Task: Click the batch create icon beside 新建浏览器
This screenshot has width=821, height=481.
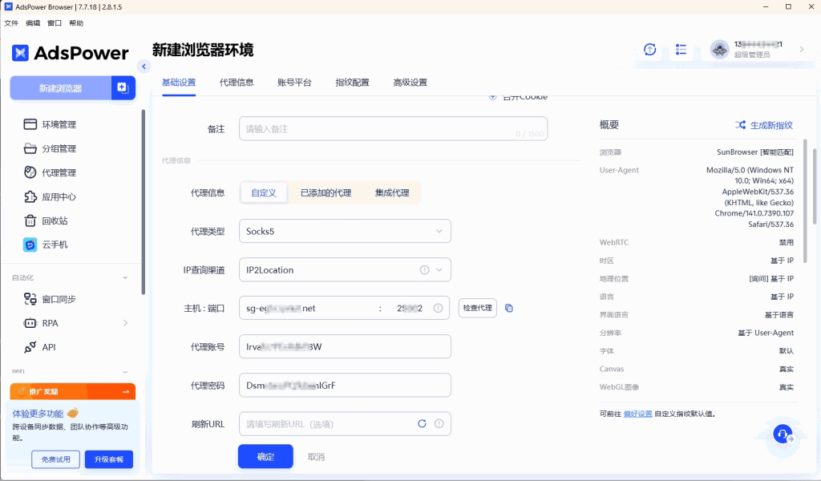Action: coord(123,88)
